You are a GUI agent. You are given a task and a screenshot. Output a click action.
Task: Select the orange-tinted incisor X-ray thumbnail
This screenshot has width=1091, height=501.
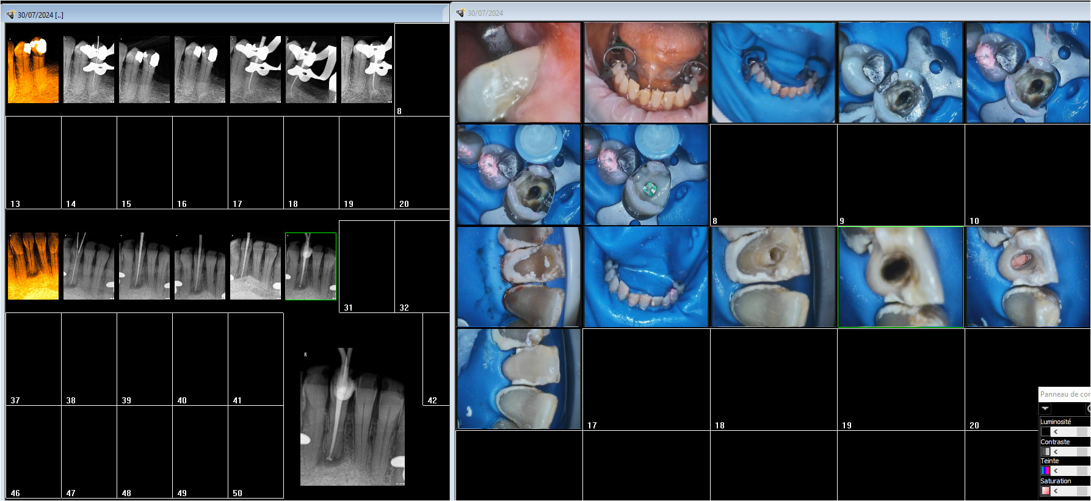33,266
